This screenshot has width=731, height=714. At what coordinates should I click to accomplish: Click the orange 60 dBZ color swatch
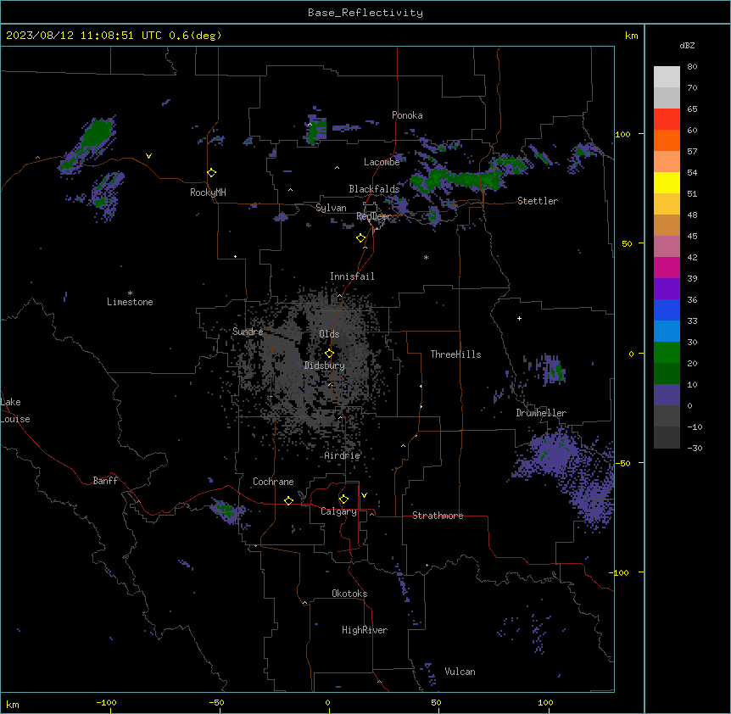click(x=667, y=140)
